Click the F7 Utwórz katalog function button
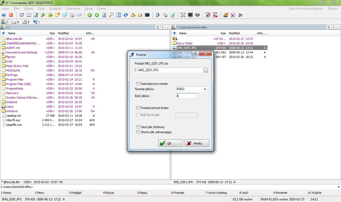 [x=216, y=193]
